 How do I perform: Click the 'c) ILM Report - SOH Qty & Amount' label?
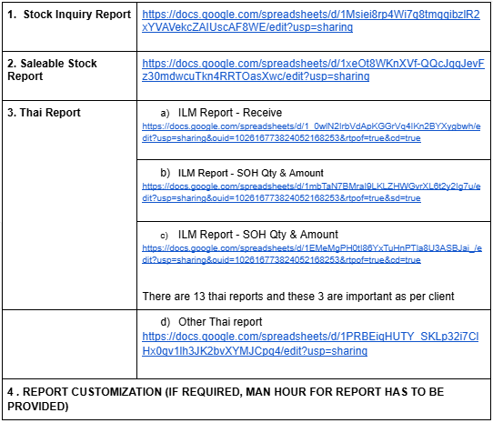point(249,235)
